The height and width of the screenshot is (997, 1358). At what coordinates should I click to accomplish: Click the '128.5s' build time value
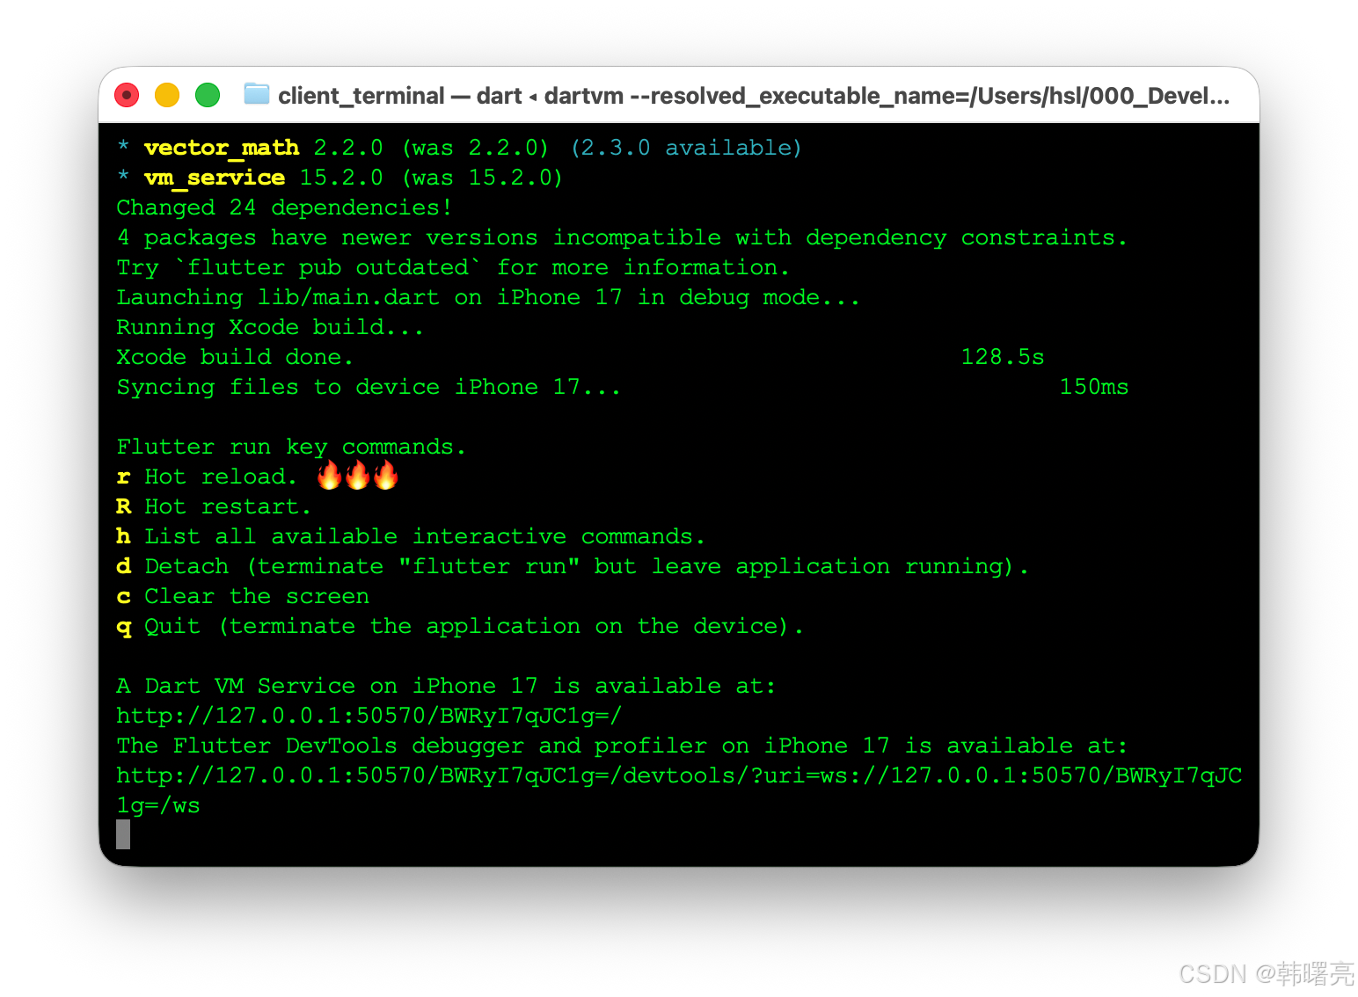pyautogui.click(x=1003, y=357)
